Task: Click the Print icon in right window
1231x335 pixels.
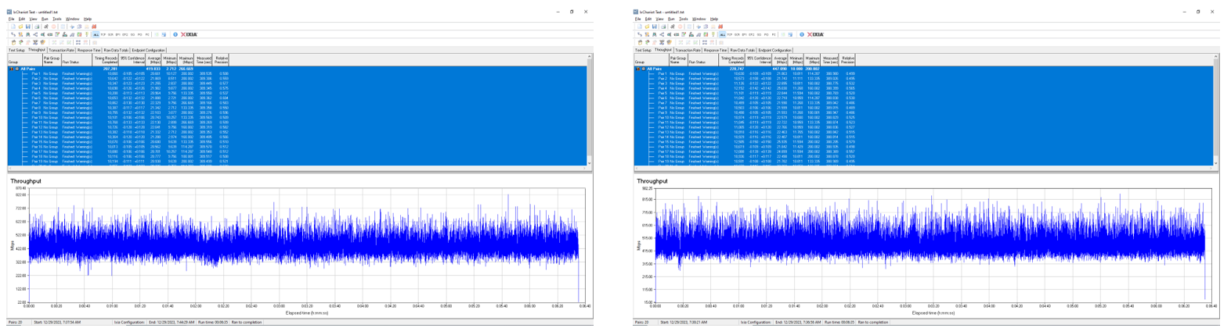Action: tap(663, 27)
